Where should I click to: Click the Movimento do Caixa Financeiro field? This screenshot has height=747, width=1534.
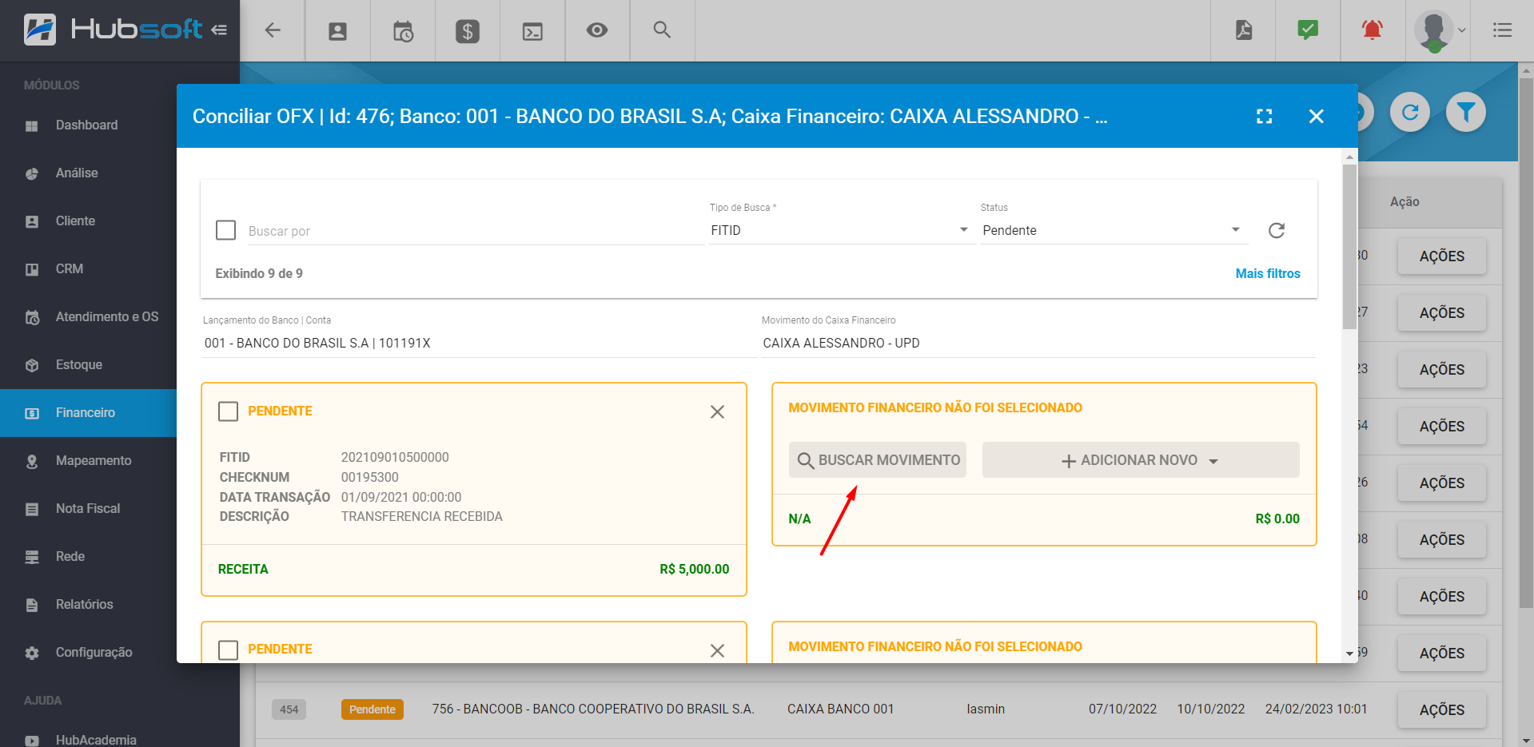pyautogui.click(x=1038, y=343)
